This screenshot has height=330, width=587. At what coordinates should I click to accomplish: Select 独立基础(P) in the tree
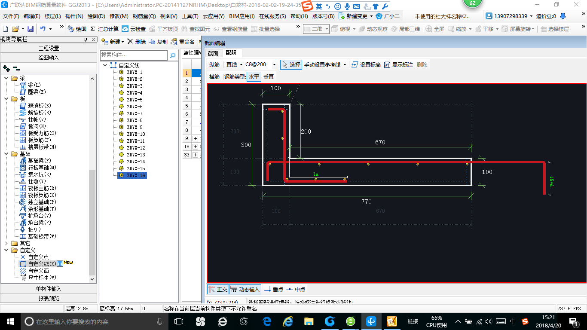coord(42,202)
